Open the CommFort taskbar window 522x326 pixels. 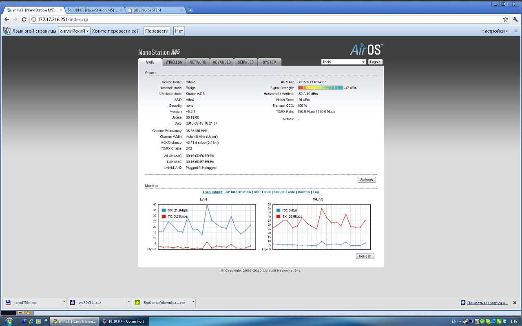click(124, 322)
